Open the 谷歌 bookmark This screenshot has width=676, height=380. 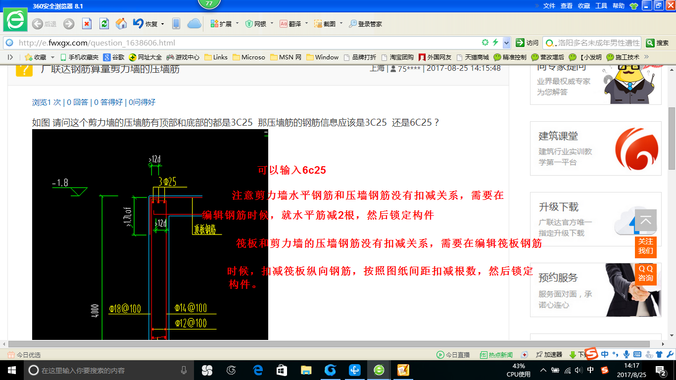pos(114,57)
